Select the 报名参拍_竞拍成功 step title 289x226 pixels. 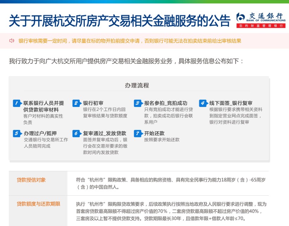coord(166,103)
